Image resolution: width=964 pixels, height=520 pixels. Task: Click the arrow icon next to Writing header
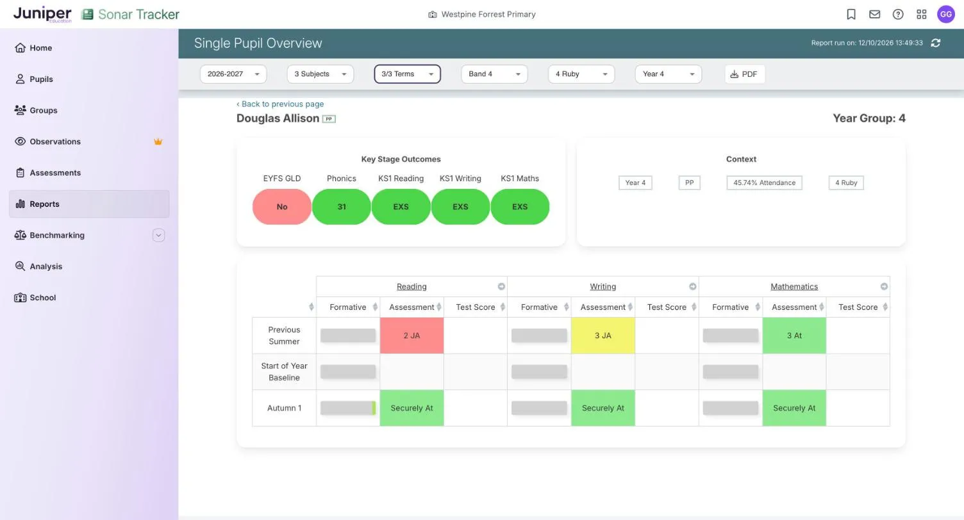(x=692, y=287)
